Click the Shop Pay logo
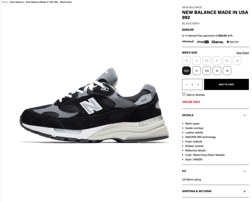Screen dimensions: 252x202 [203, 42]
